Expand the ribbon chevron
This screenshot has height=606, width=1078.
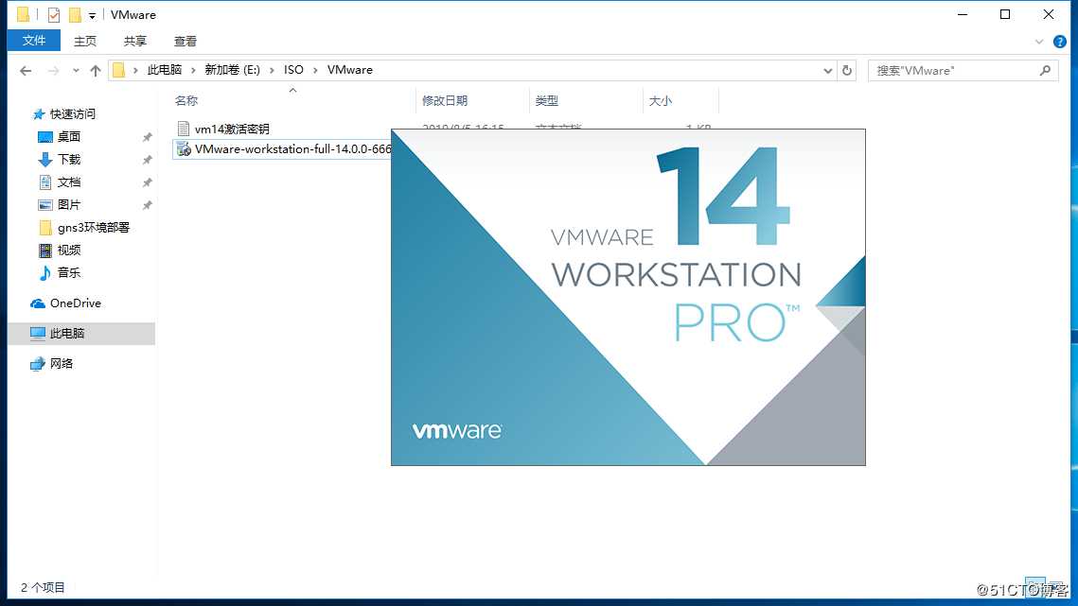pos(1039,42)
